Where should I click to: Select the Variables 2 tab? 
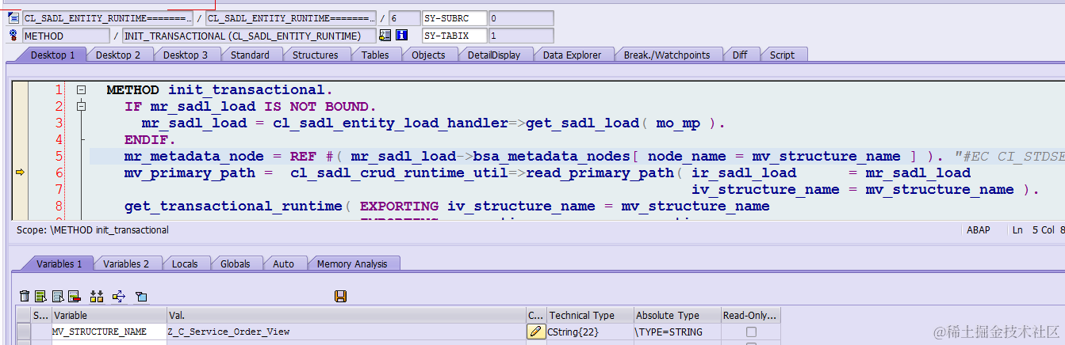[x=126, y=263]
